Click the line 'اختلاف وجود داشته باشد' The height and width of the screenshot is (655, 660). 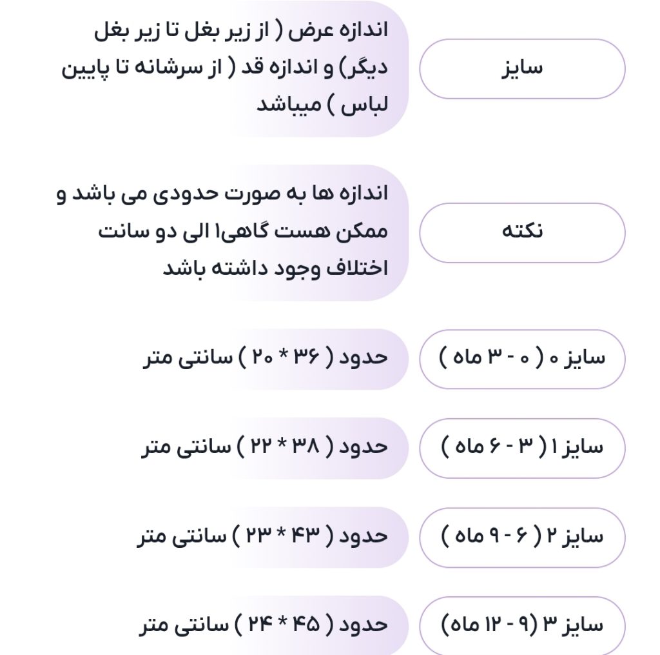click(275, 268)
